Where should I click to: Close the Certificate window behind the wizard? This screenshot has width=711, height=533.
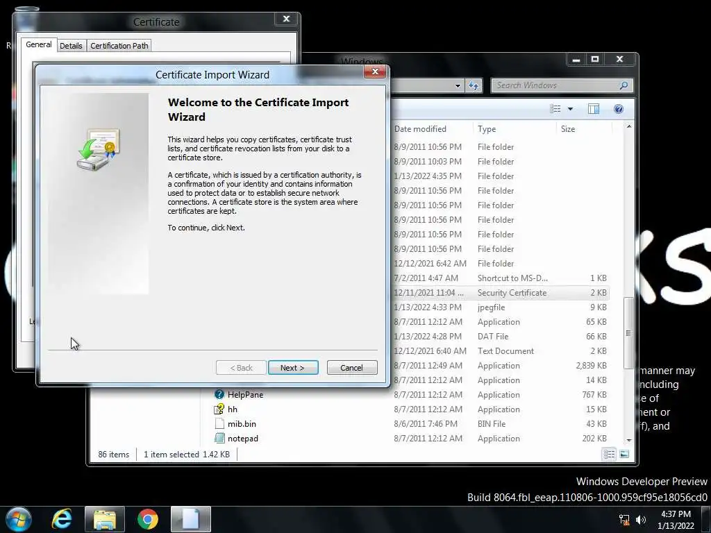(x=286, y=19)
